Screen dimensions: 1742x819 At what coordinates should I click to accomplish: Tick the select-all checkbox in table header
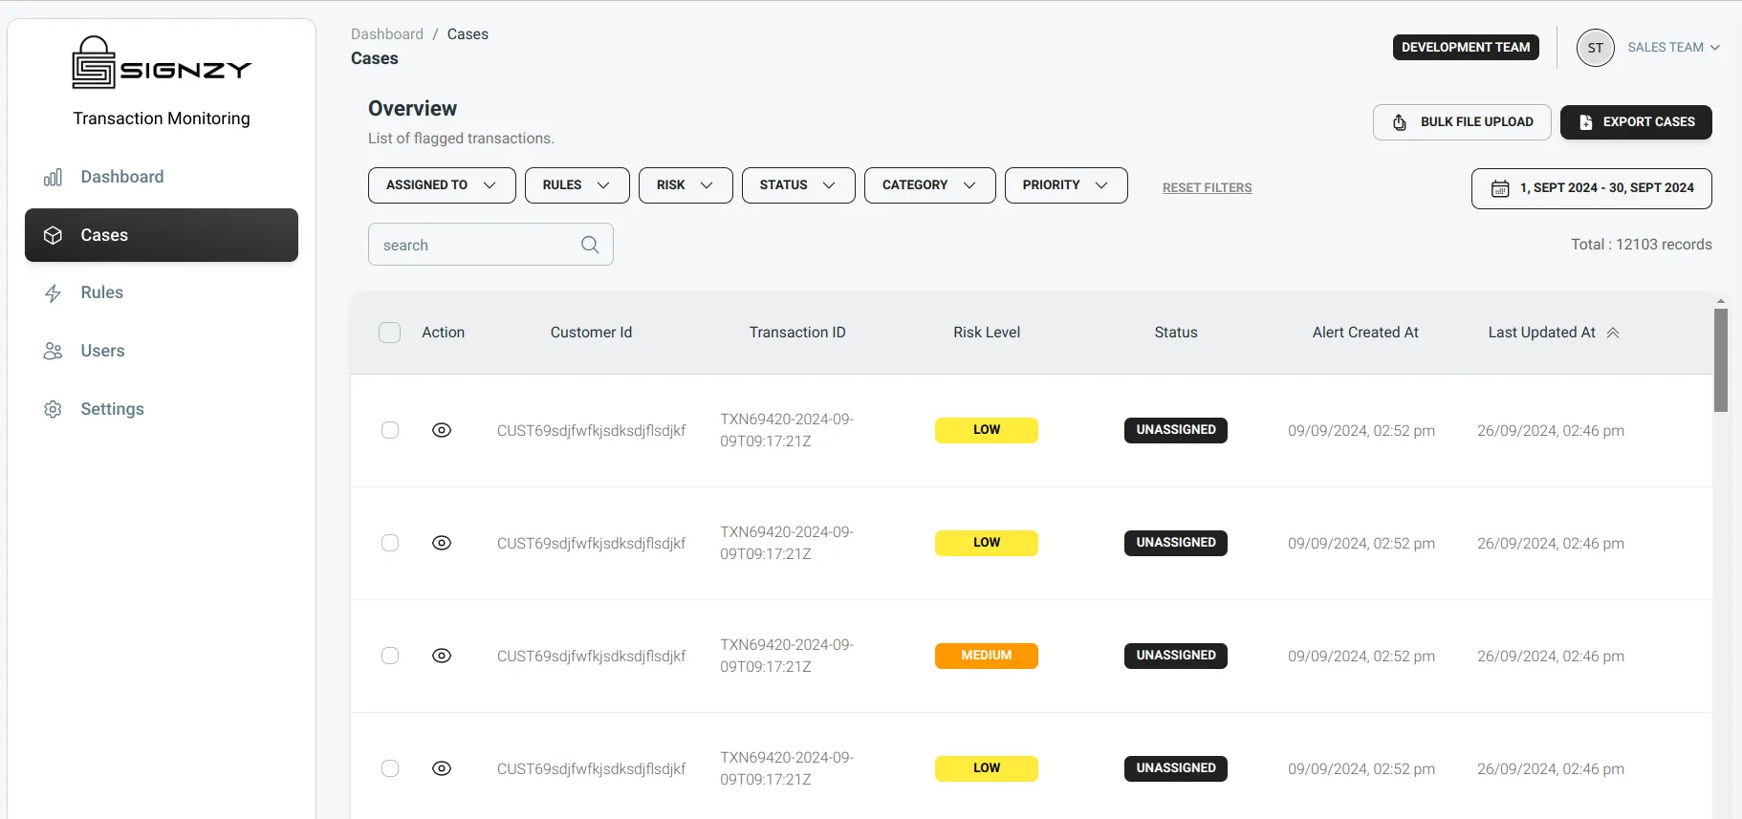click(x=390, y=333)
